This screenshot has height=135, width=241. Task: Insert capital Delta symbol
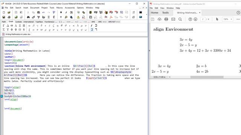click(8, 25)
